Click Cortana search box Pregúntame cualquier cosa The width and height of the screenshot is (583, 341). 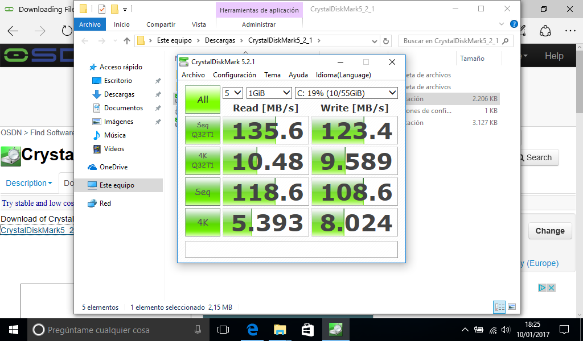click(x=117, y=330)
